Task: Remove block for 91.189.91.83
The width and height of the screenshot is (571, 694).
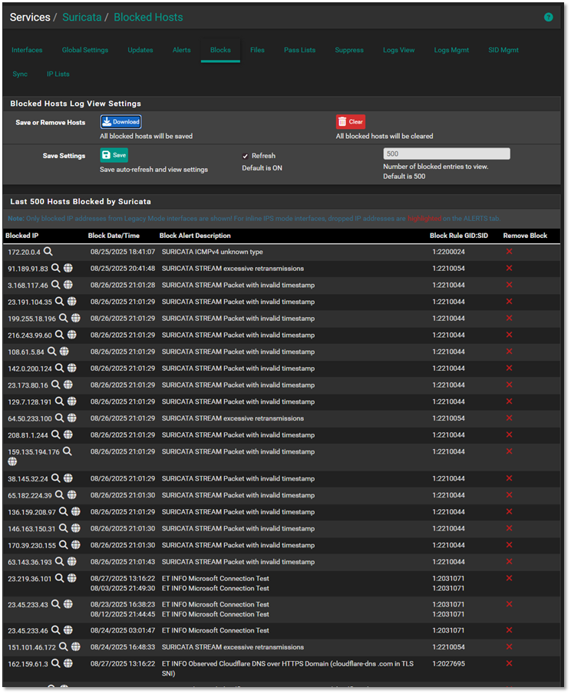Action: (x=510, y=268)
